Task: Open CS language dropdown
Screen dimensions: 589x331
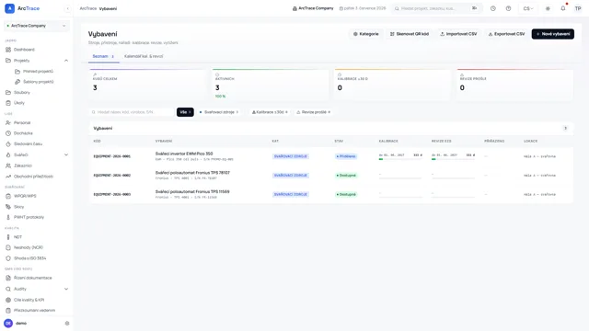Action: (x=527, y=8)
